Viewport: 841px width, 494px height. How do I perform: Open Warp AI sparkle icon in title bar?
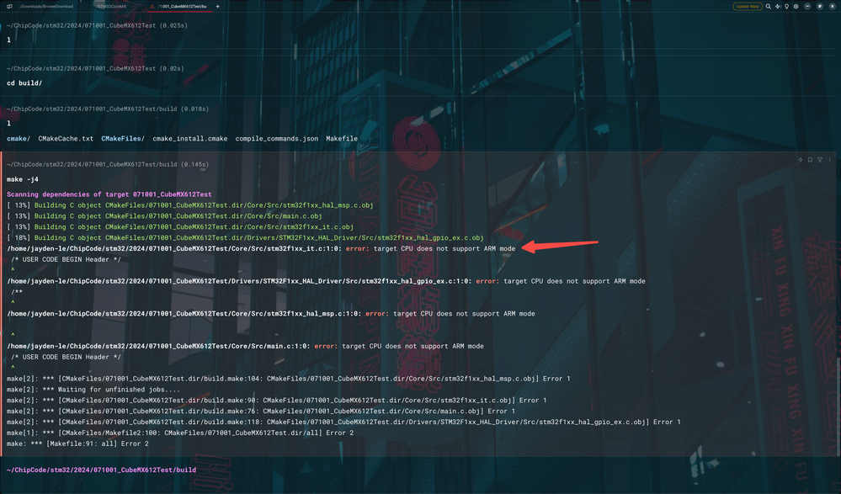pos(778,7)
